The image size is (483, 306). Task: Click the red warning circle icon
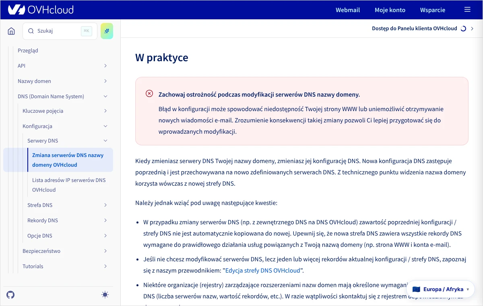[x=149, y=93]
